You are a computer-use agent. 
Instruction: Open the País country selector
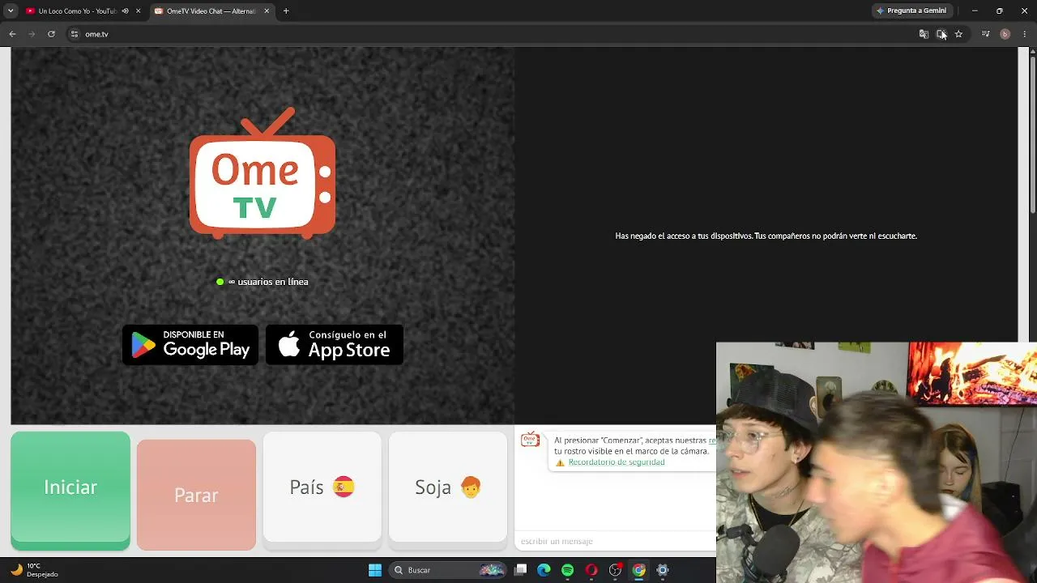click(322, 487)
